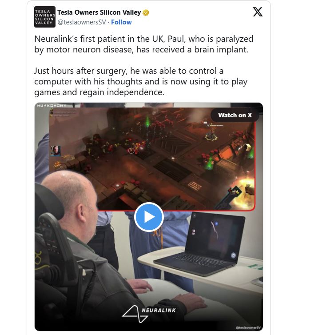Image resolution: width=314 pixels, height=335 pixels.
Task: Play the embedded Neuralink video
Action: point(149,217)
